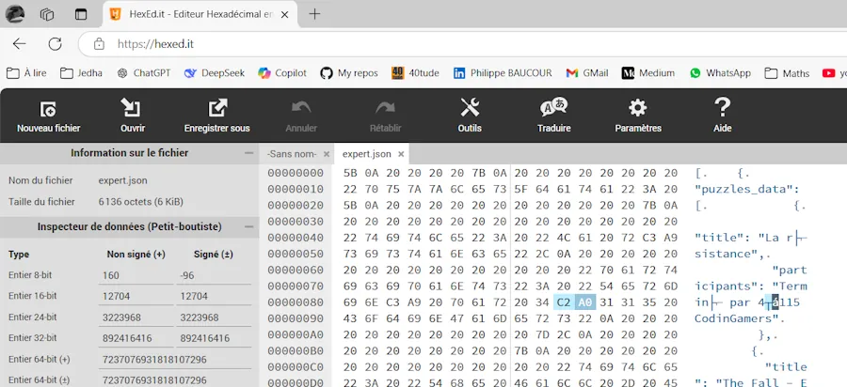Open the My repos GitHub bookmark

(x=349, y=72)
